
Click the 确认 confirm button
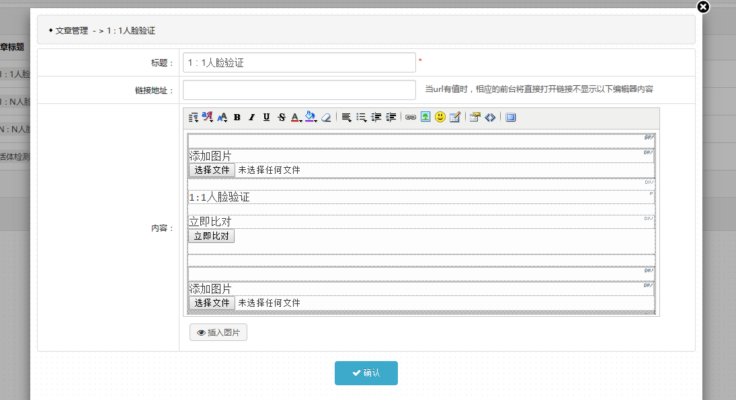(366, 373)
